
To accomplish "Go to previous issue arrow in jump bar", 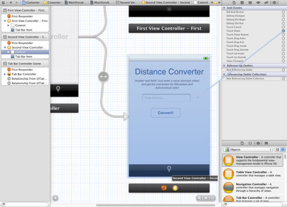I will point(212,2).
